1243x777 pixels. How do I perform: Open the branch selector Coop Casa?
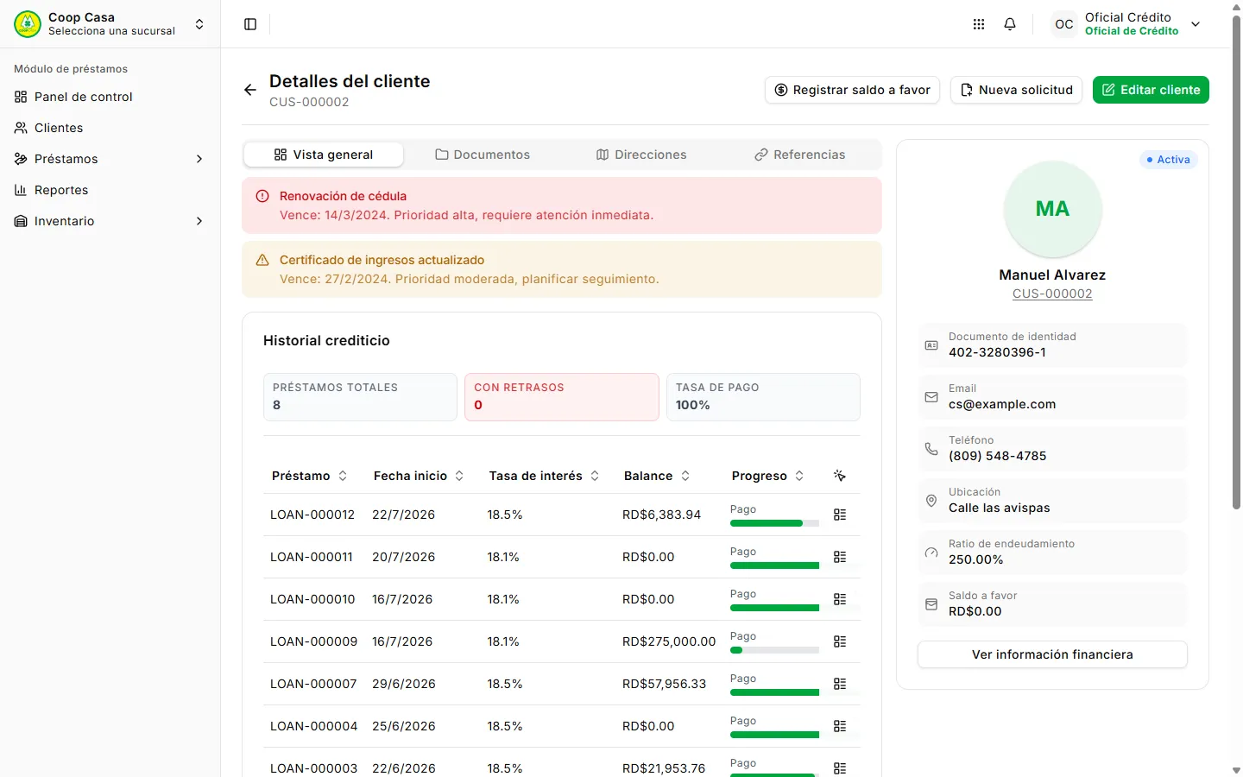[x=110, y=24]
